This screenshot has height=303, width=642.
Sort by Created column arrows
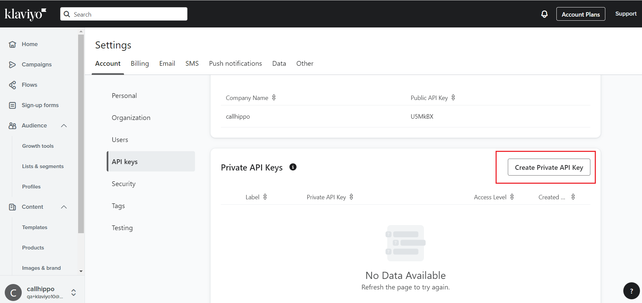coord(573,197)
